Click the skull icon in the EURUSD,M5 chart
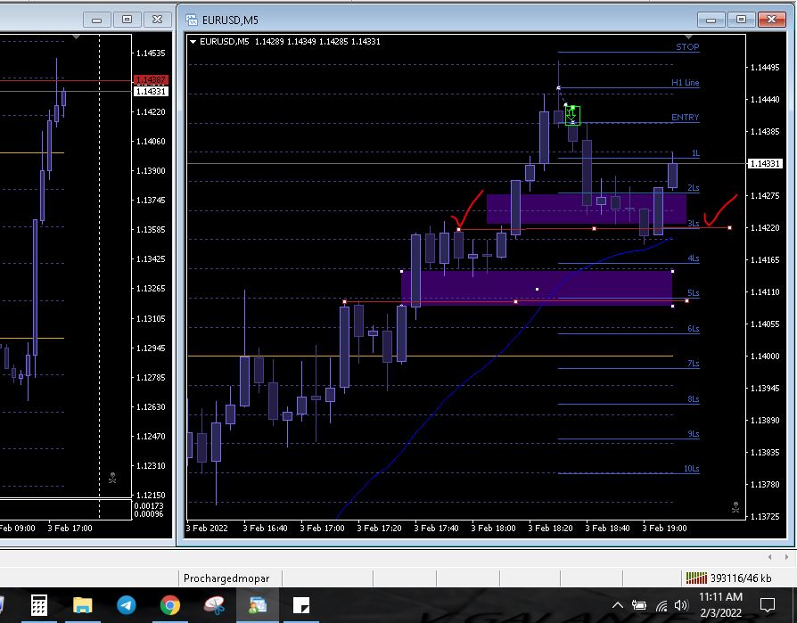This screenshot has width=797, height=623. [735, 506]
